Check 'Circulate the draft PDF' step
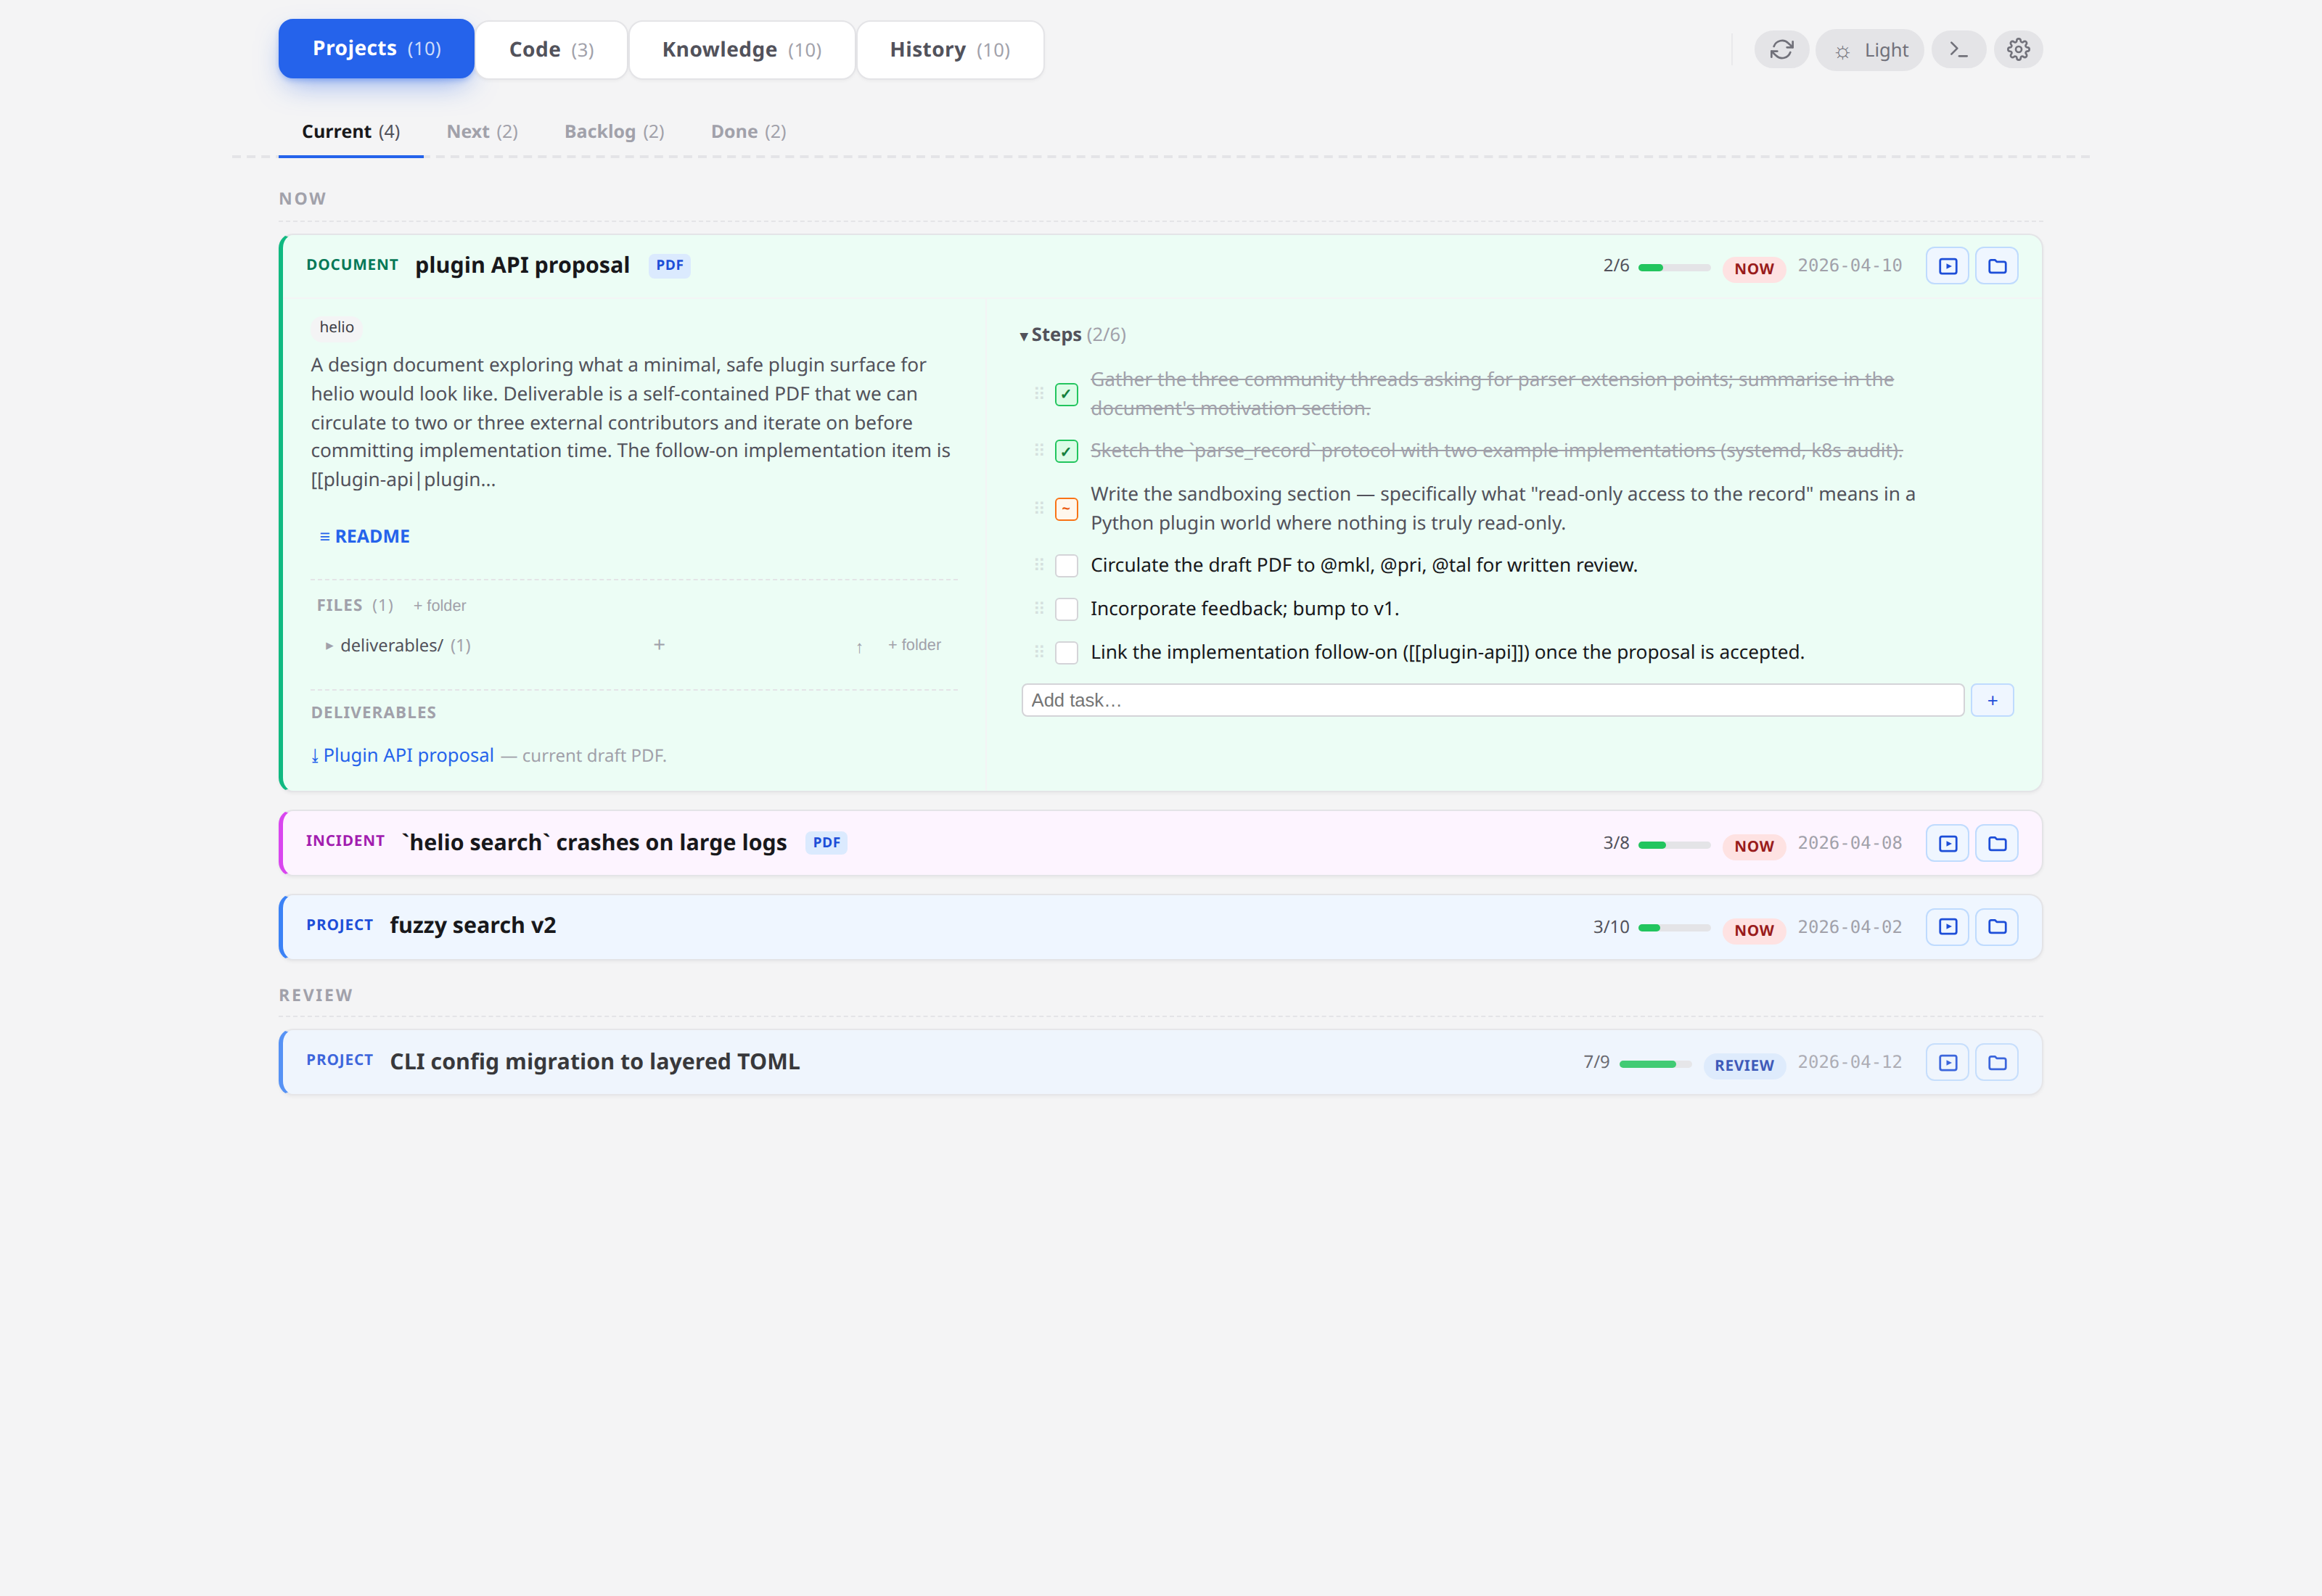The height and width of the screenshot is (1596, 2322). pyautogui.click(x=1066, y=566)
